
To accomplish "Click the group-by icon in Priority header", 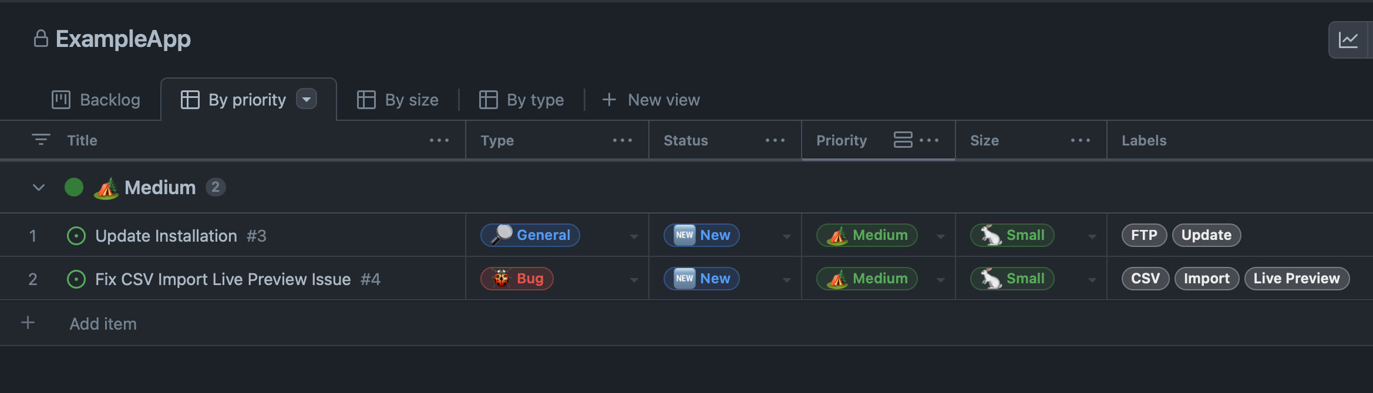I will point(903,140).
